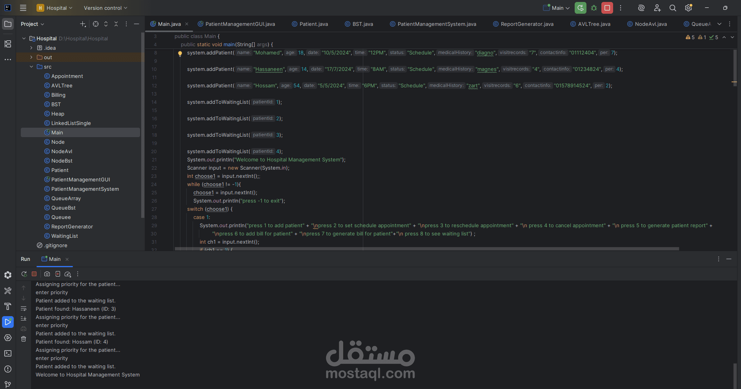This screenshot has width=741, height=389.
Task: Rerun Main from the top toolbar
Action: click(x=581, y=8)
